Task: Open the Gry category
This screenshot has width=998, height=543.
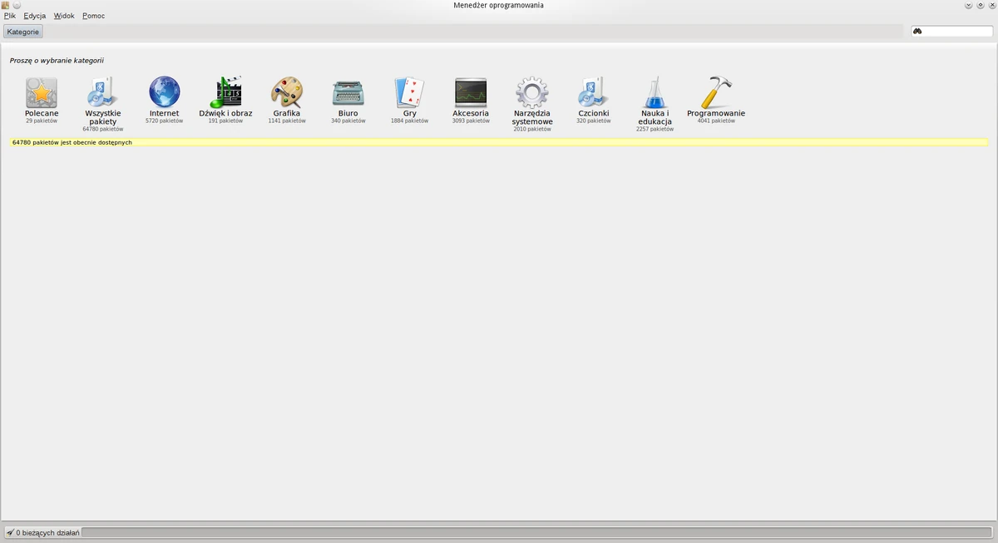Action: tap(409, 91)
